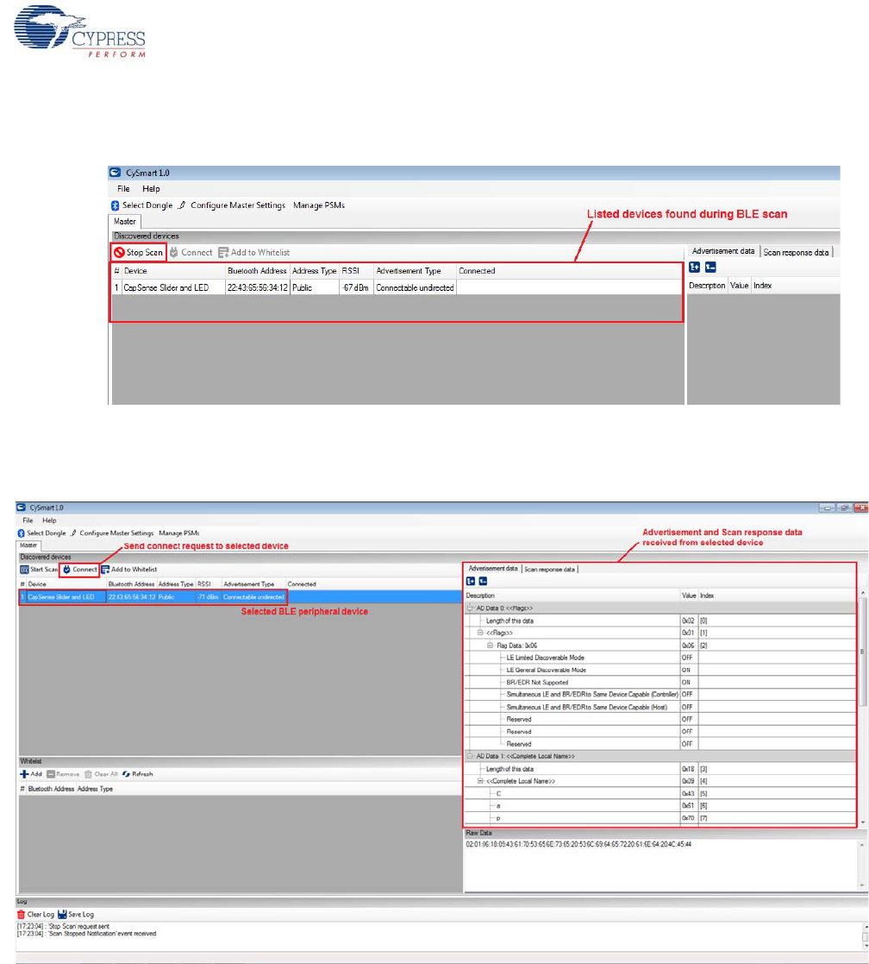Click 'Scan Stopped Notification' event received log entry
This screenshot has width=869, height=964.
point(86,934)
